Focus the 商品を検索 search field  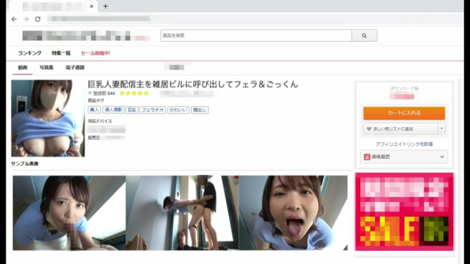click(256, 36)
